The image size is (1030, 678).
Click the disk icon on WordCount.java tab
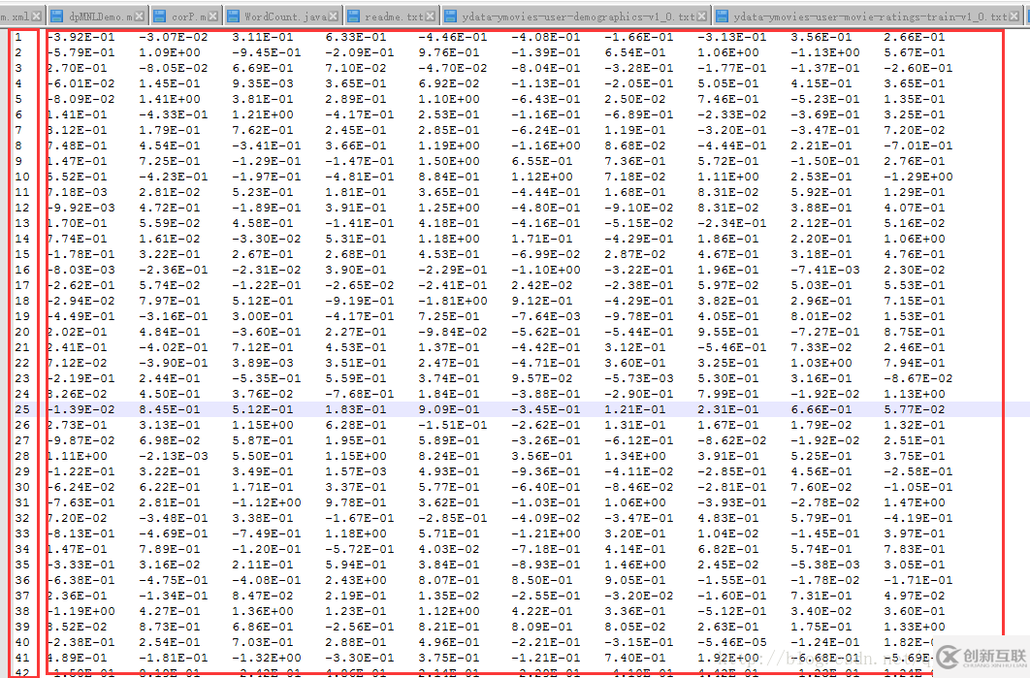click(234, 16)
